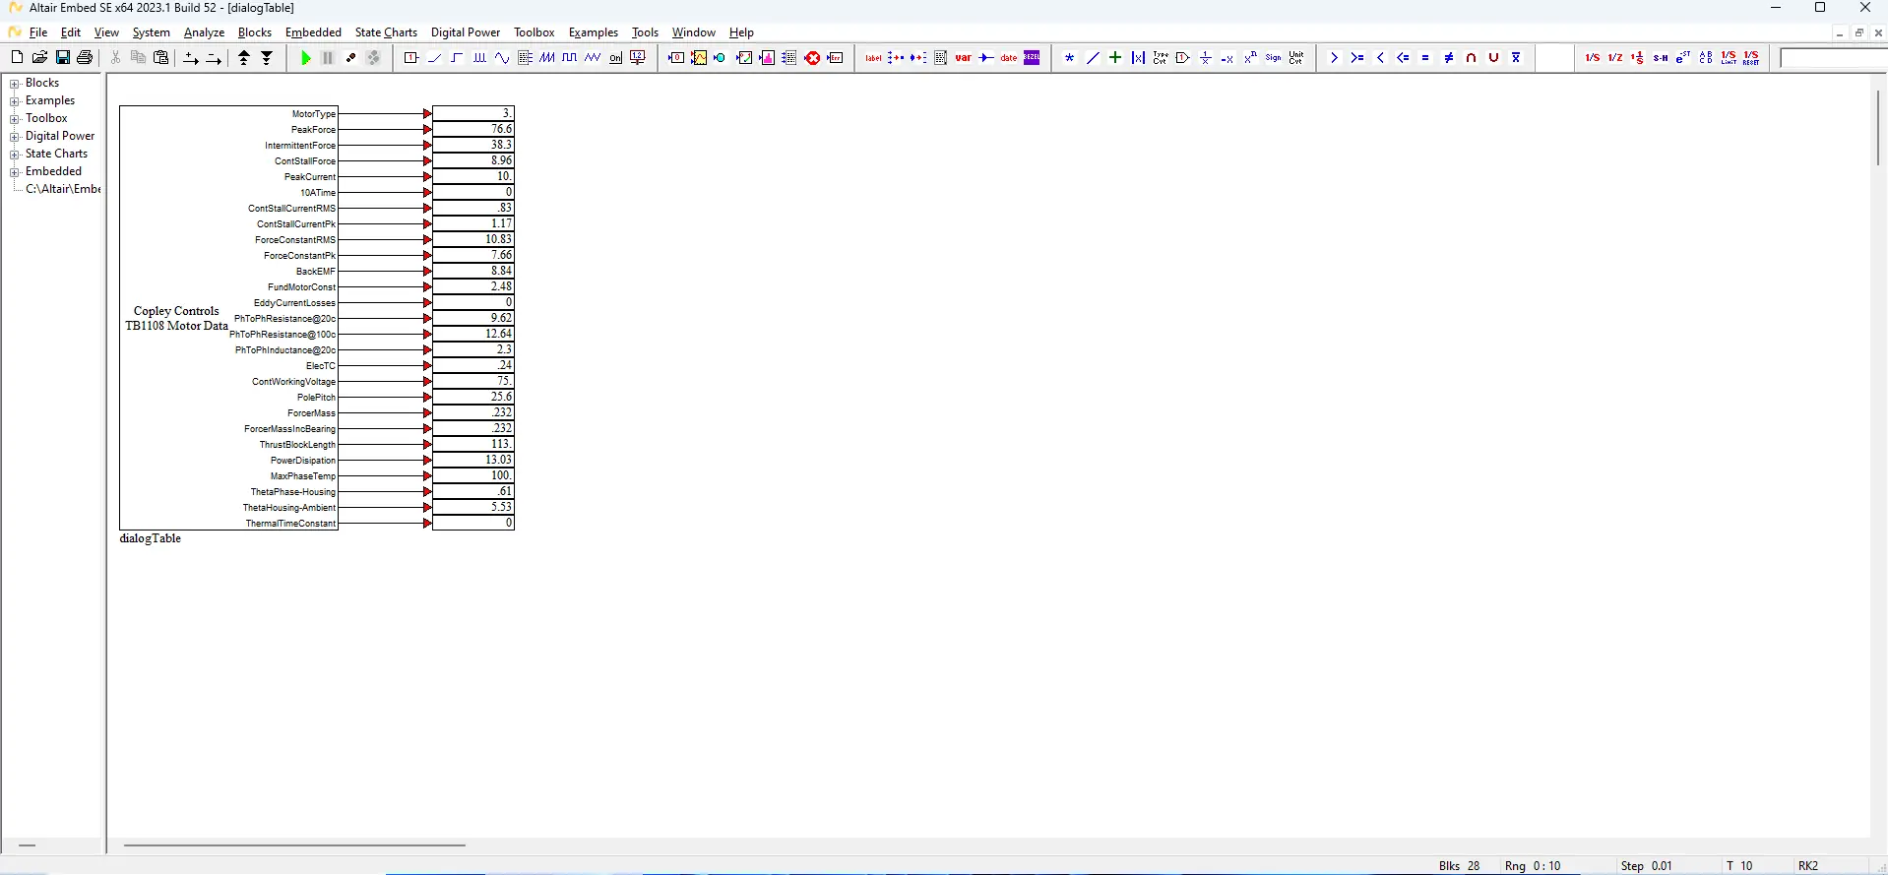Insert a date block from the toolbar
Viewport: 1888px width, 875px height.
tap(1009, 58)
